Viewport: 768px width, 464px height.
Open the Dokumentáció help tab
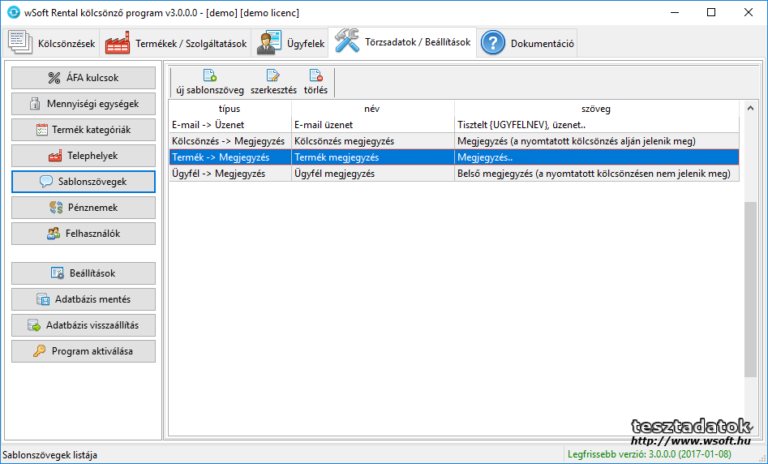click(x=528, y=43)
